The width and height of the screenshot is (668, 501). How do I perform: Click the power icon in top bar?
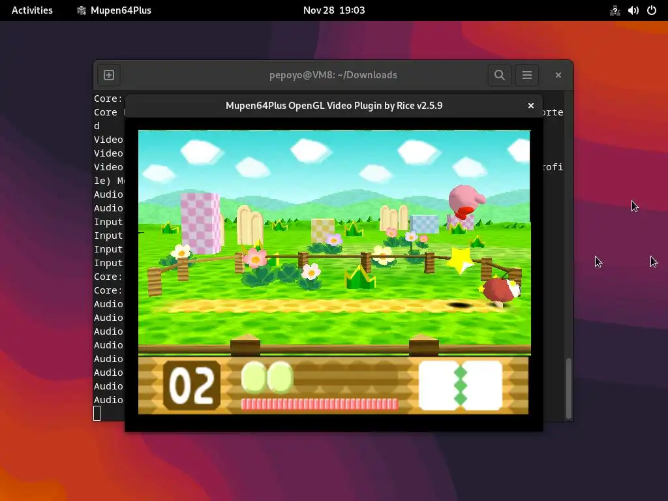(x=652, y=10)
